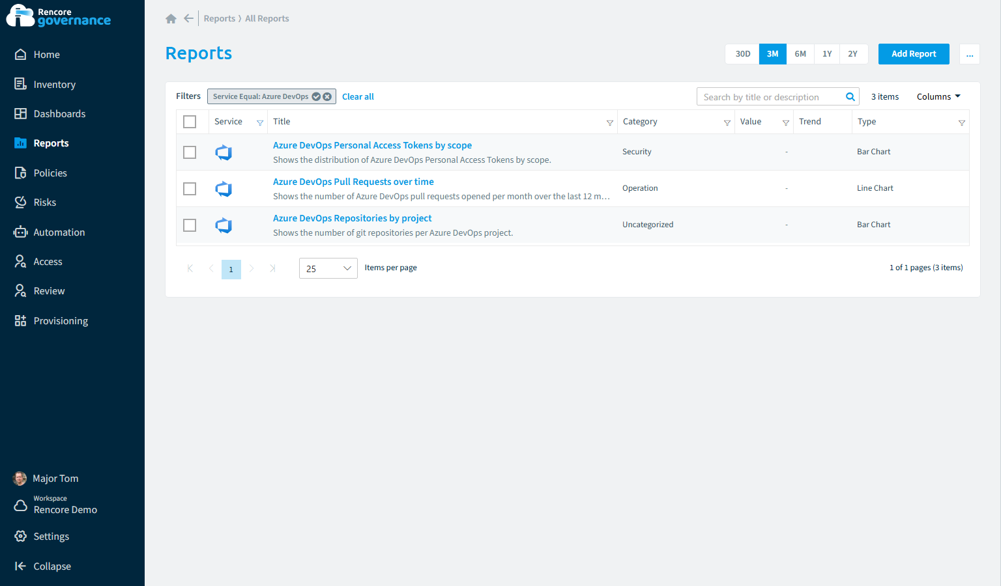Open the Review sidebar icon

(21, 290)
